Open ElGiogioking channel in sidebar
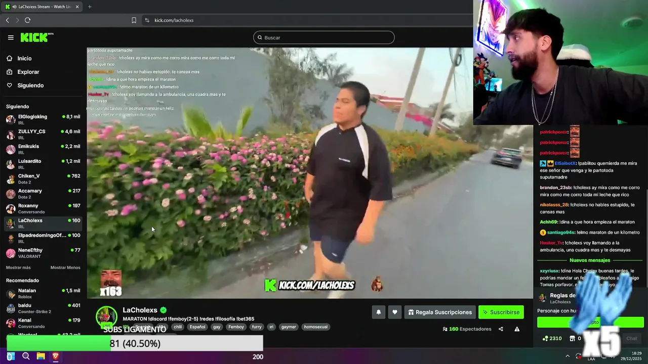Image resolution: width=648 pixels, height=364 pixels. 43,120
